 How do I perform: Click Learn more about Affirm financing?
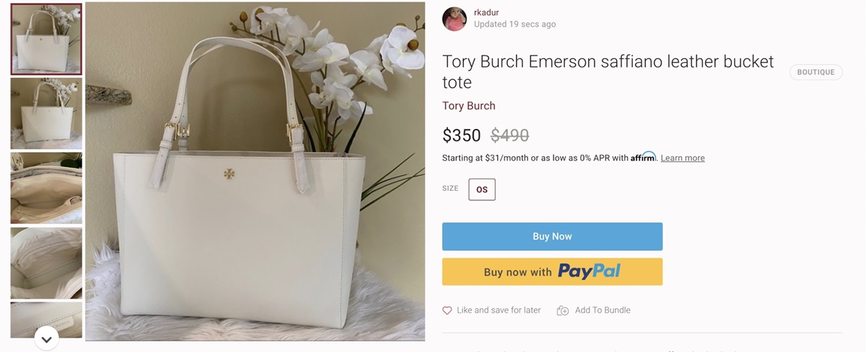[683, 158]
